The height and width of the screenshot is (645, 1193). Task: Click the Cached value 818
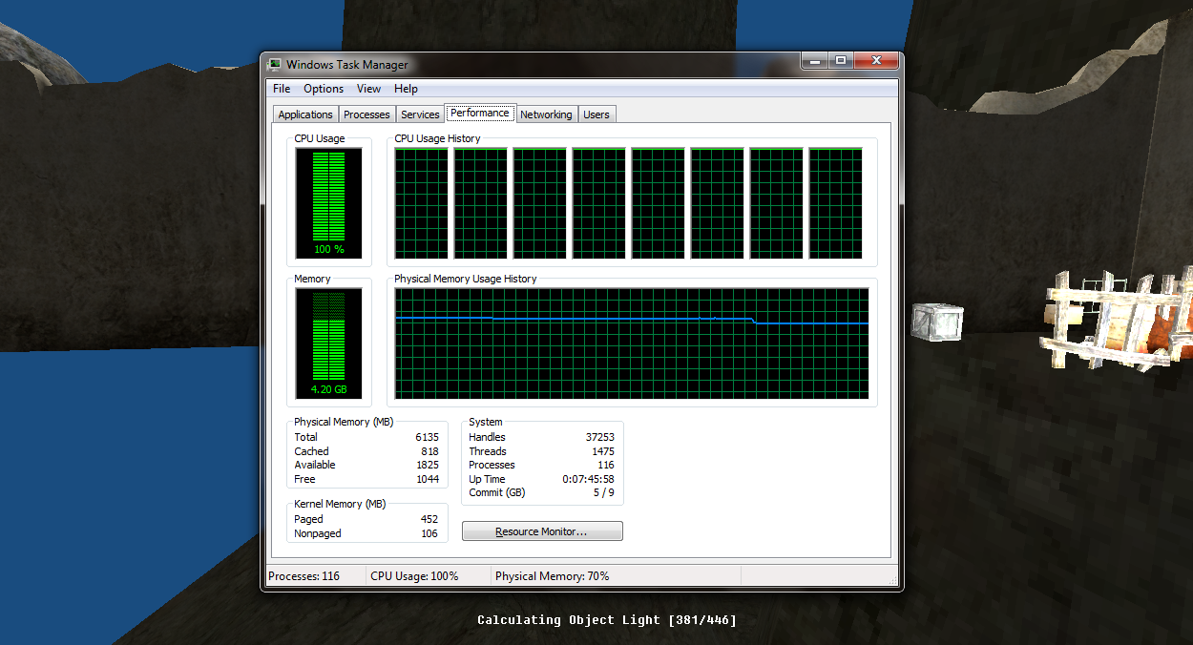(430, 451)
